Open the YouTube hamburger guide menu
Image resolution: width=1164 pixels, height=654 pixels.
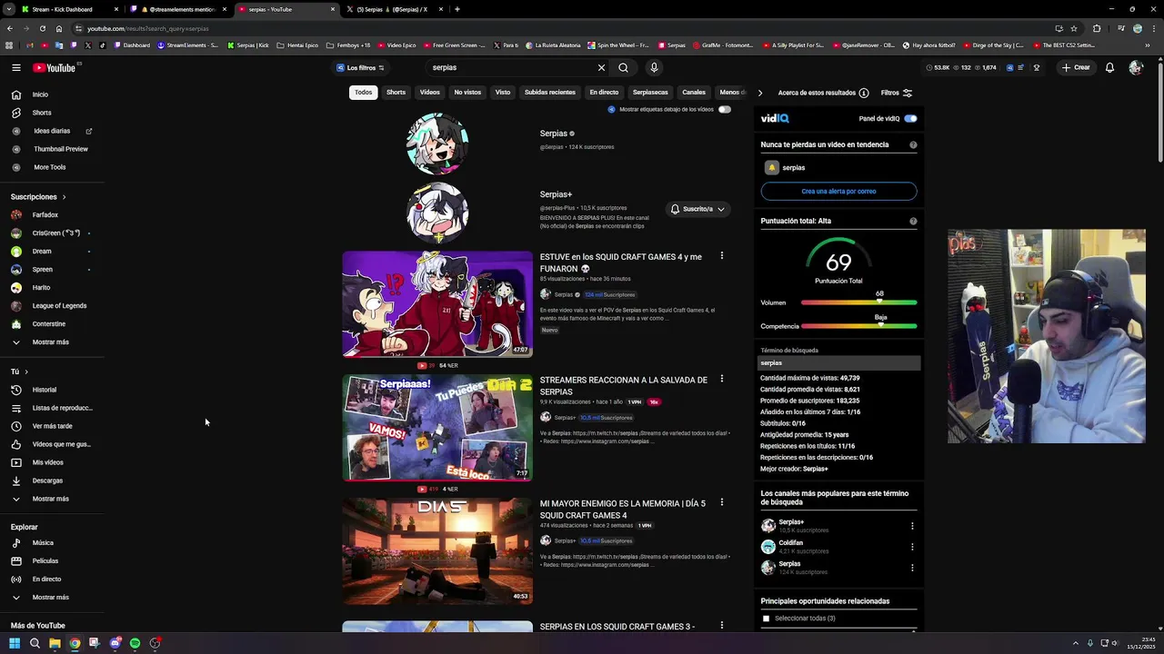click(15, 67)
